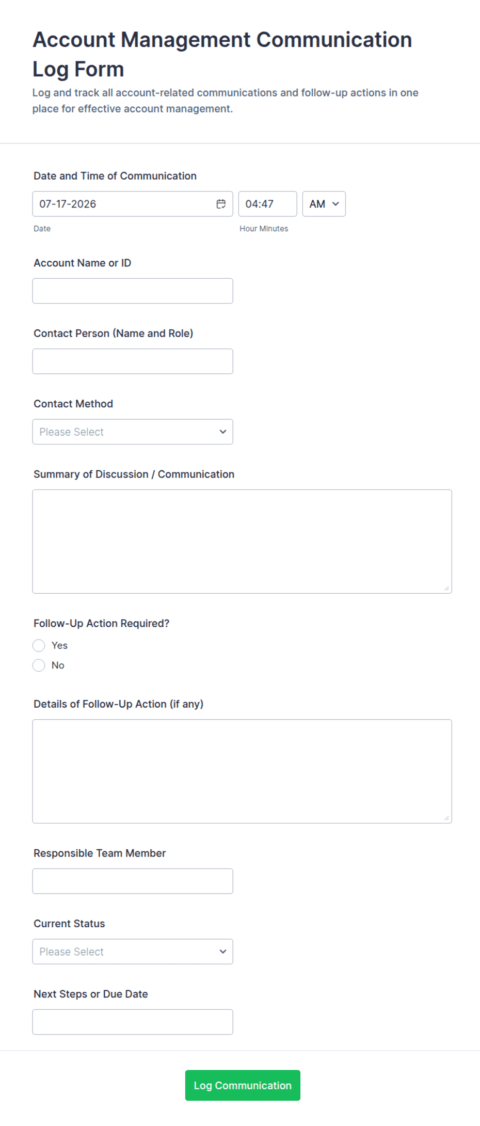Click the Details of Follow-Up Action text area

point(242,771)
